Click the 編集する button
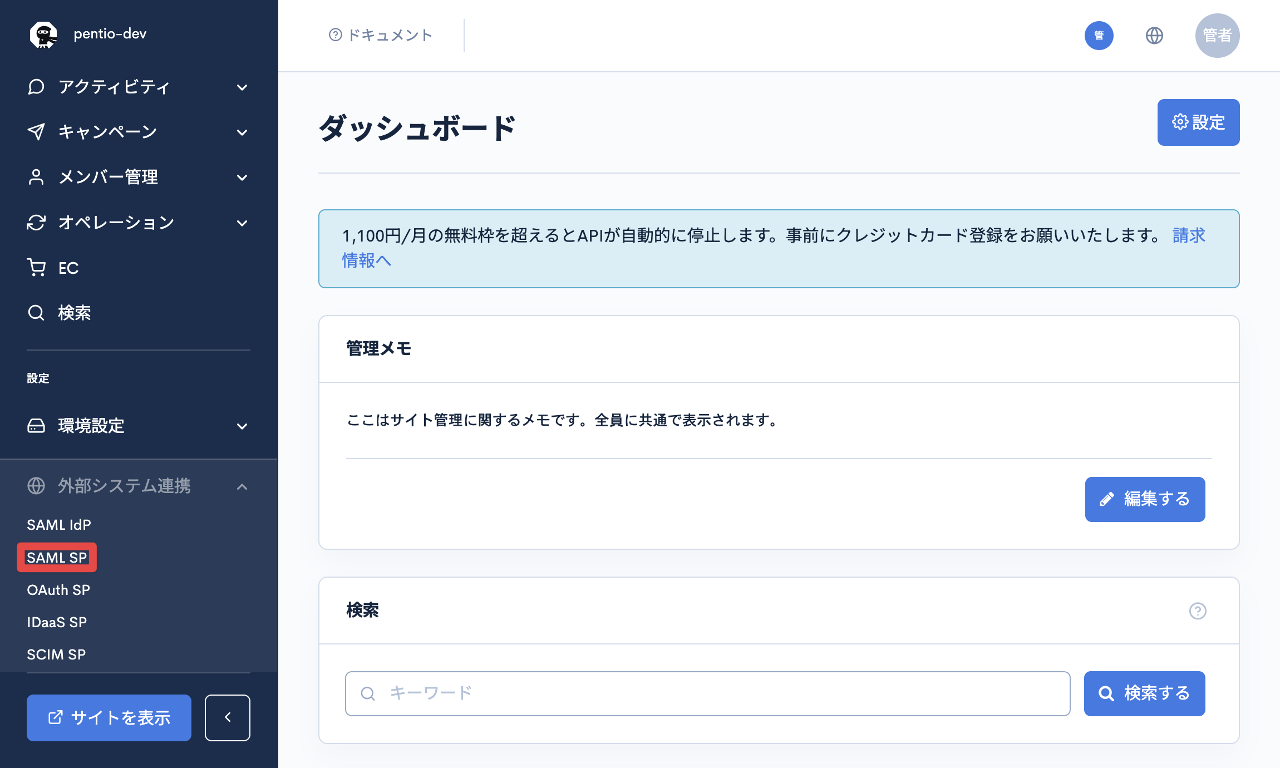Image resolution: width=1280 pixels, height=768 pixels. pyautogui.click(x=1145, y=499)
